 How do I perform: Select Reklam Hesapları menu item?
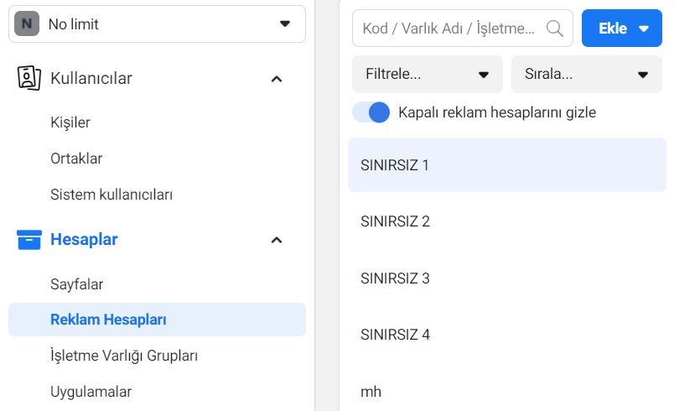coord(157,320)
